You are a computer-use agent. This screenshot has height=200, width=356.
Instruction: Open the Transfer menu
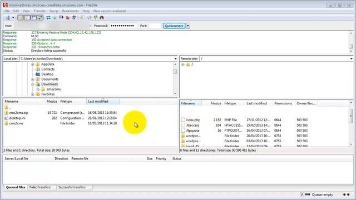tap(39, 11)
